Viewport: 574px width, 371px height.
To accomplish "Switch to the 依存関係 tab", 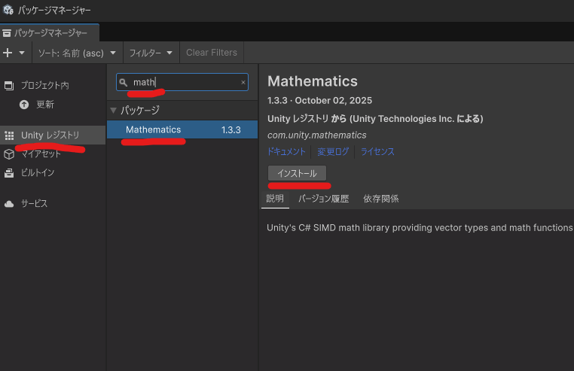I will point(380,199).
